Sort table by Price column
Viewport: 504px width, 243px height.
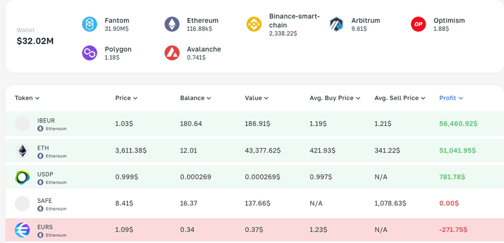click(126, 98)
